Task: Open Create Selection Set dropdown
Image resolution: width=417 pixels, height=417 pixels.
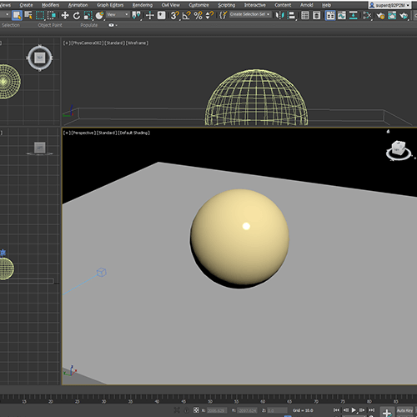Action: click(x=250, y=14)
